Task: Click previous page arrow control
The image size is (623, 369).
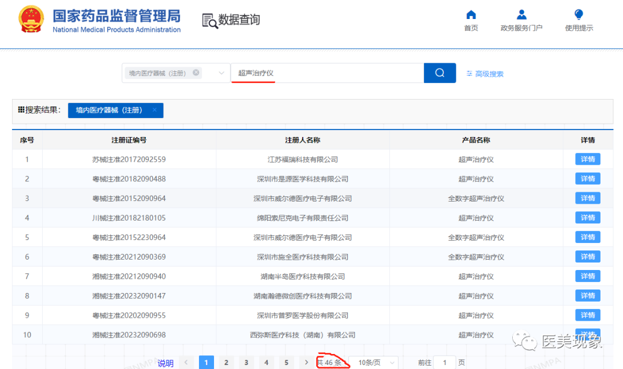Action: coord(186,362)
